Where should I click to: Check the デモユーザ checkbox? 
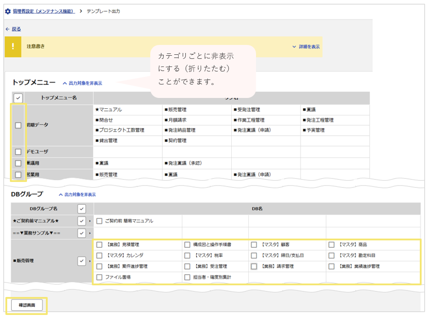click(x=18, y=152)
